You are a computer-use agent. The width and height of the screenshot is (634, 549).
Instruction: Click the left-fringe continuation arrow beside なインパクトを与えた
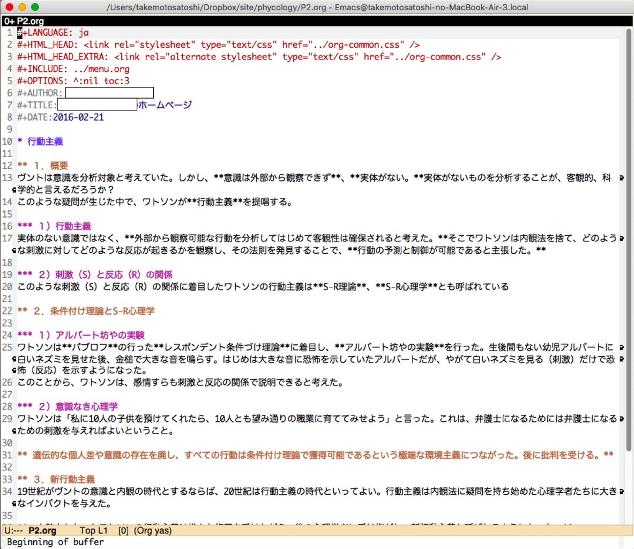[x=14, y=503]
